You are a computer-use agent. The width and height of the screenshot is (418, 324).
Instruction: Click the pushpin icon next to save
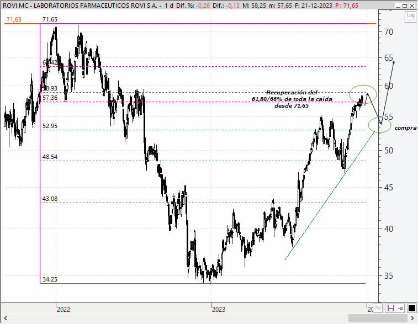pyautogui.click(x=401, y=309)
